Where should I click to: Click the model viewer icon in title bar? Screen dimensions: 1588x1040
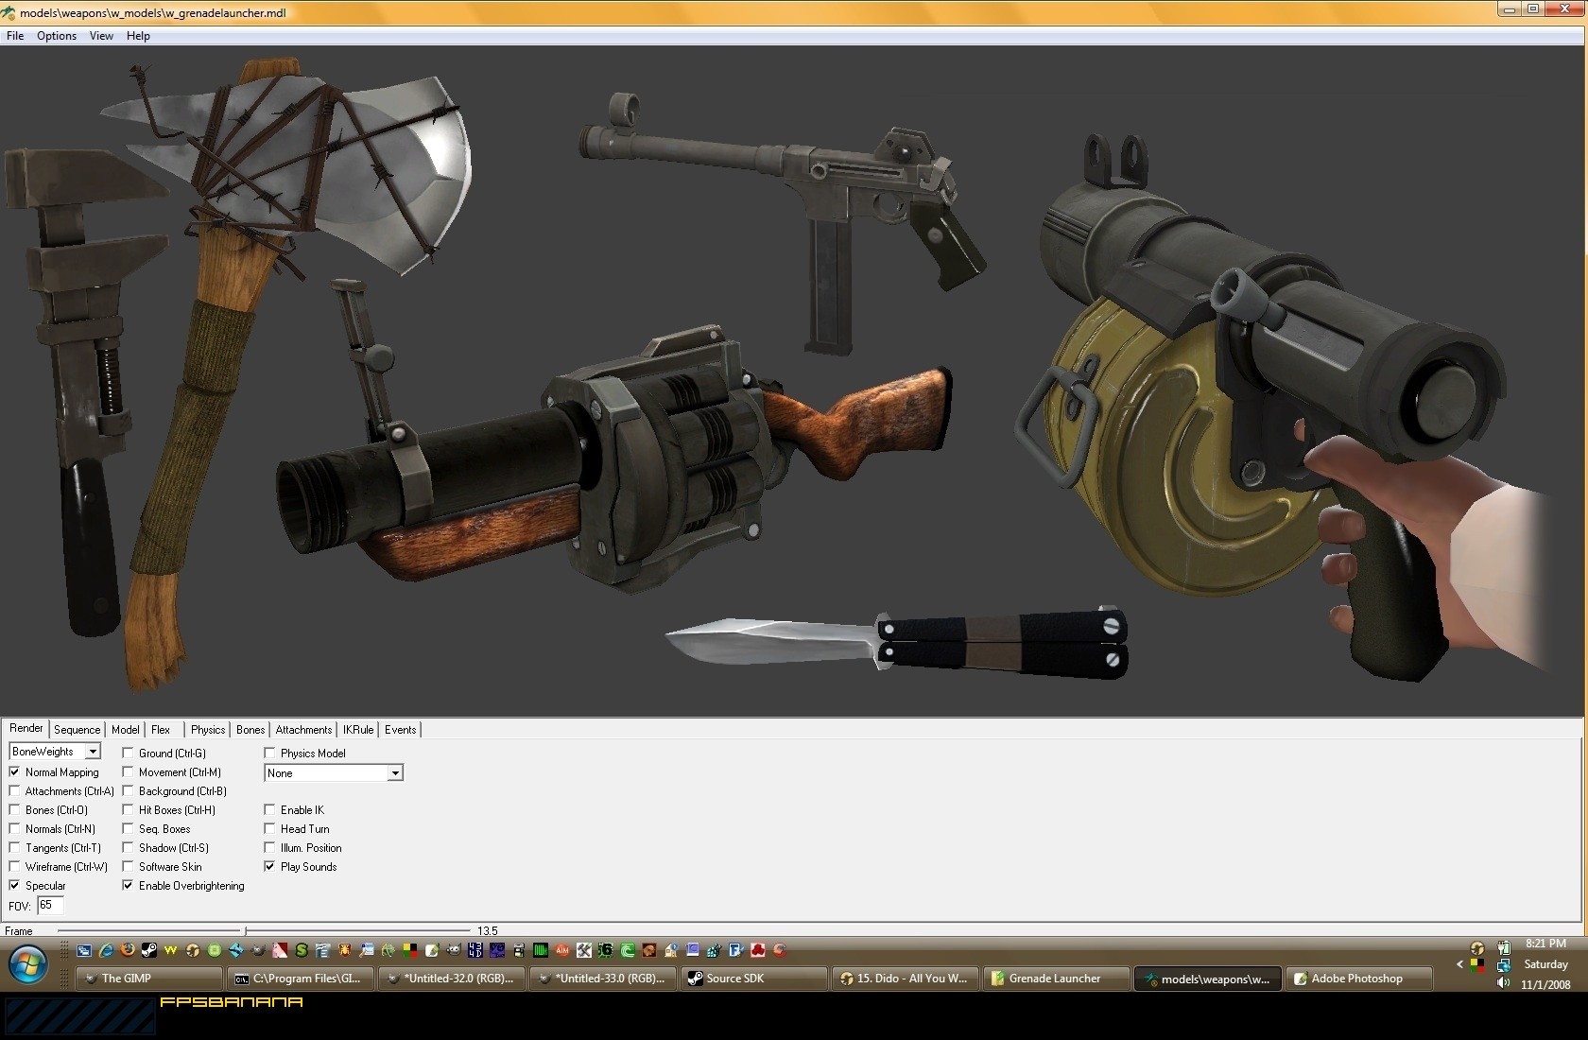tap(9, 13)
